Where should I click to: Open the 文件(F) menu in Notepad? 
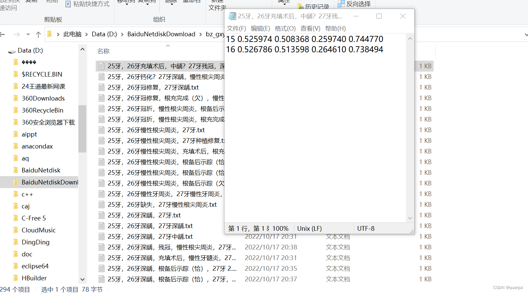tap(236, 28)
